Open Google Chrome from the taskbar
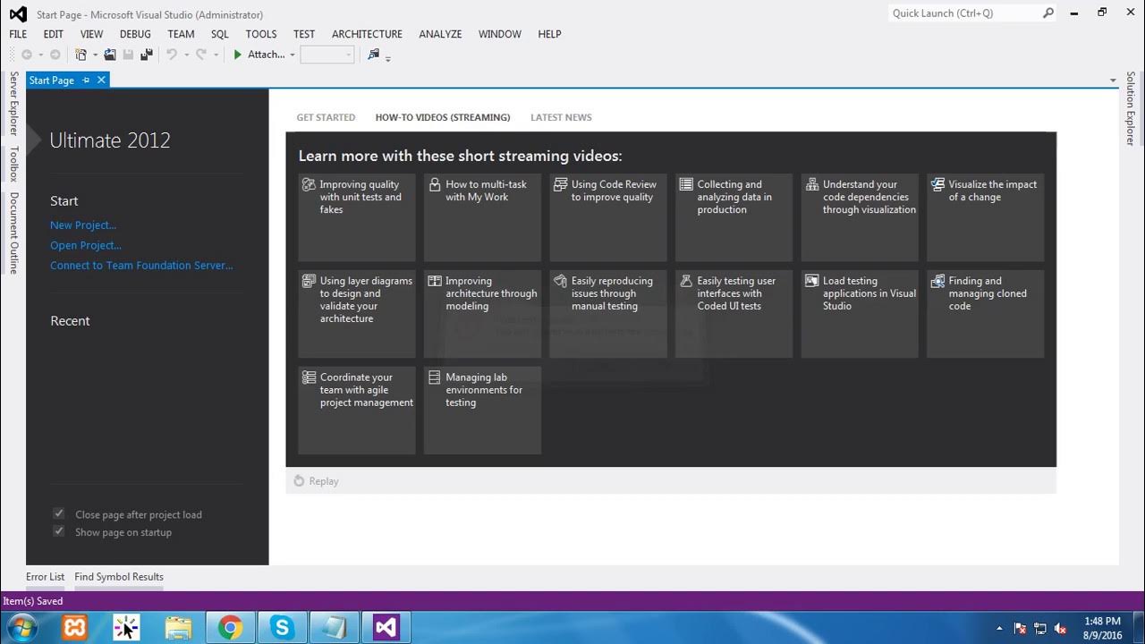1145x644 pixels. (x=231, y=628)
